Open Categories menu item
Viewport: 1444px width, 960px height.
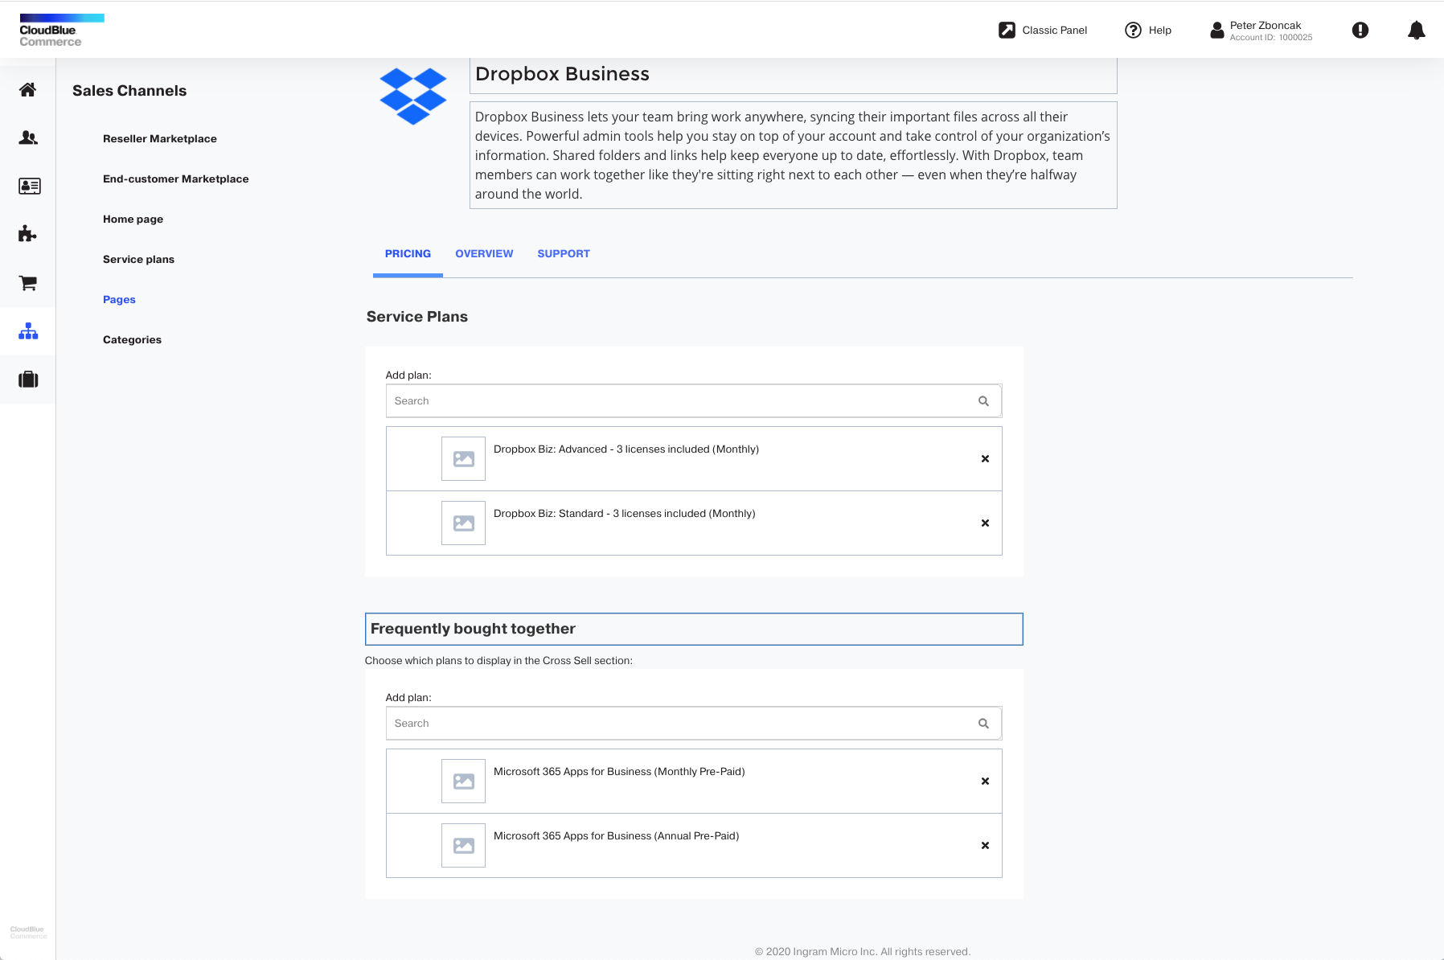(x=132, y=339)
